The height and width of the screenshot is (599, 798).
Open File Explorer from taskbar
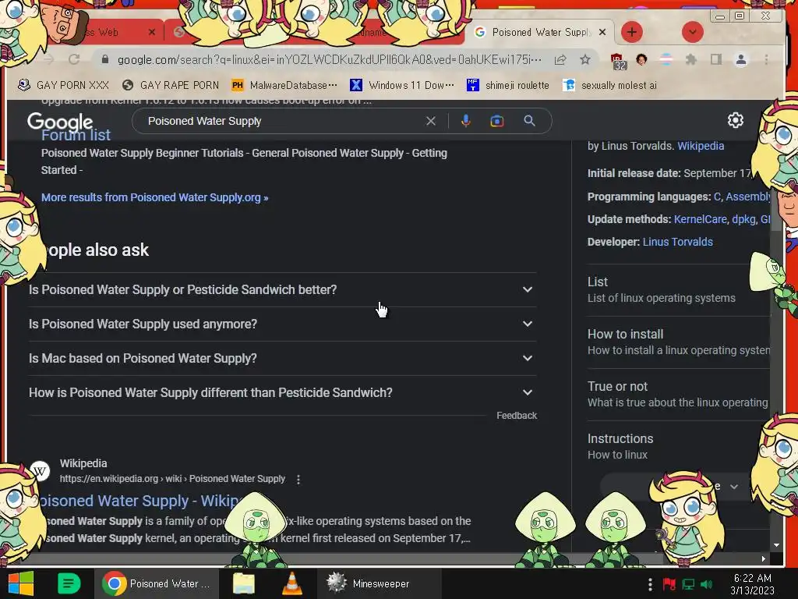pyautogui.click(x=244, y=583)
